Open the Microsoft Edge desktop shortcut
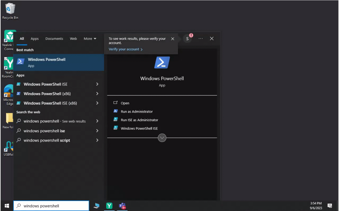The image size is (339, 211). (x=8, y=95)
